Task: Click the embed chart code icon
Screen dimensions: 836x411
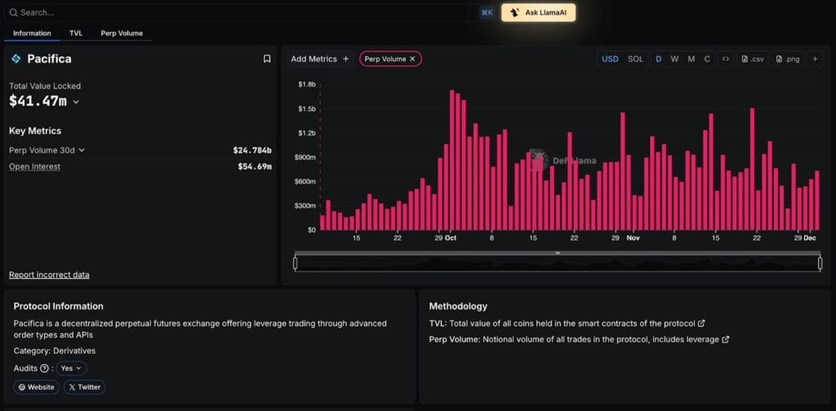Action: pos(725,59)
